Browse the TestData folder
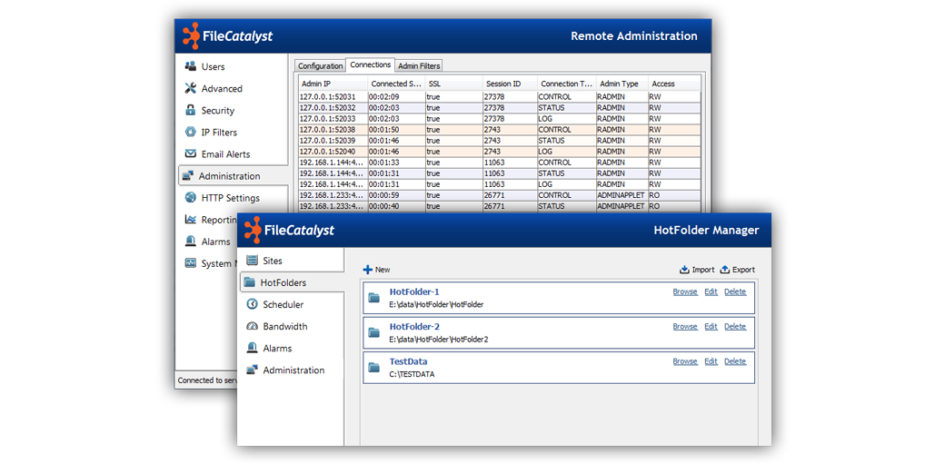 [684, 361]
